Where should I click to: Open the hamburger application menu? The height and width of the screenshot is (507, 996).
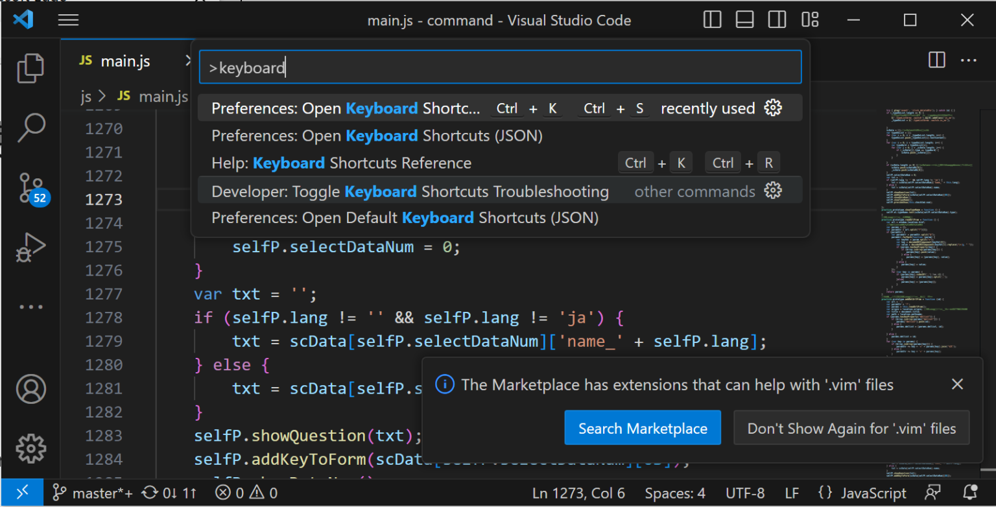(x=68, y=20)
